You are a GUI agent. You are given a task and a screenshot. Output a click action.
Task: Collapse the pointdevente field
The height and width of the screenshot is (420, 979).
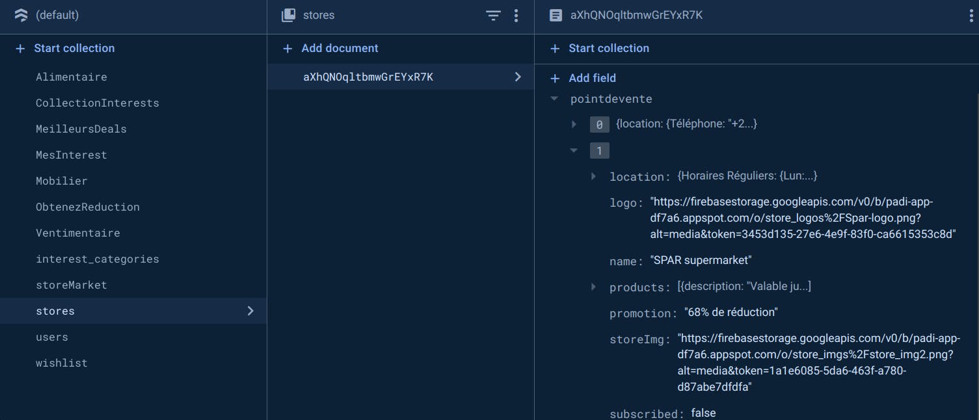[554, 99]
